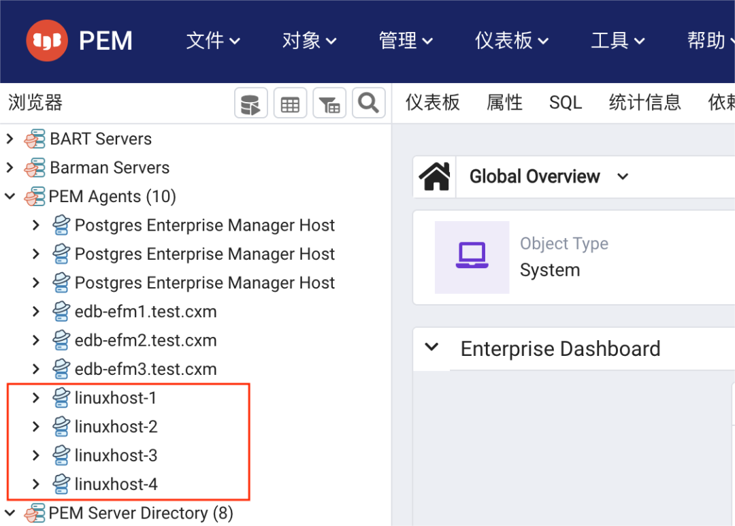
Task: Switch to the 属性 tab
Action: 504,103
